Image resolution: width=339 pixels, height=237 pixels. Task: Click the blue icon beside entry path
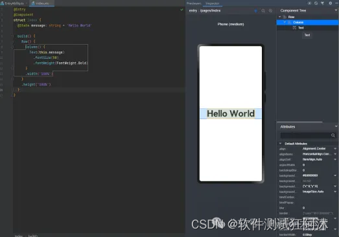[x=255, y=10]
